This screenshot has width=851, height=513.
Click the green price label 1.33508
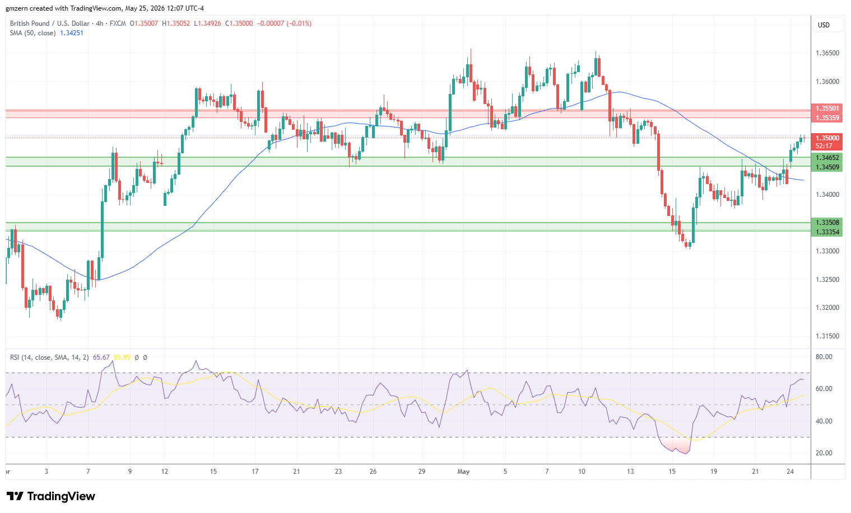point(827,223)
